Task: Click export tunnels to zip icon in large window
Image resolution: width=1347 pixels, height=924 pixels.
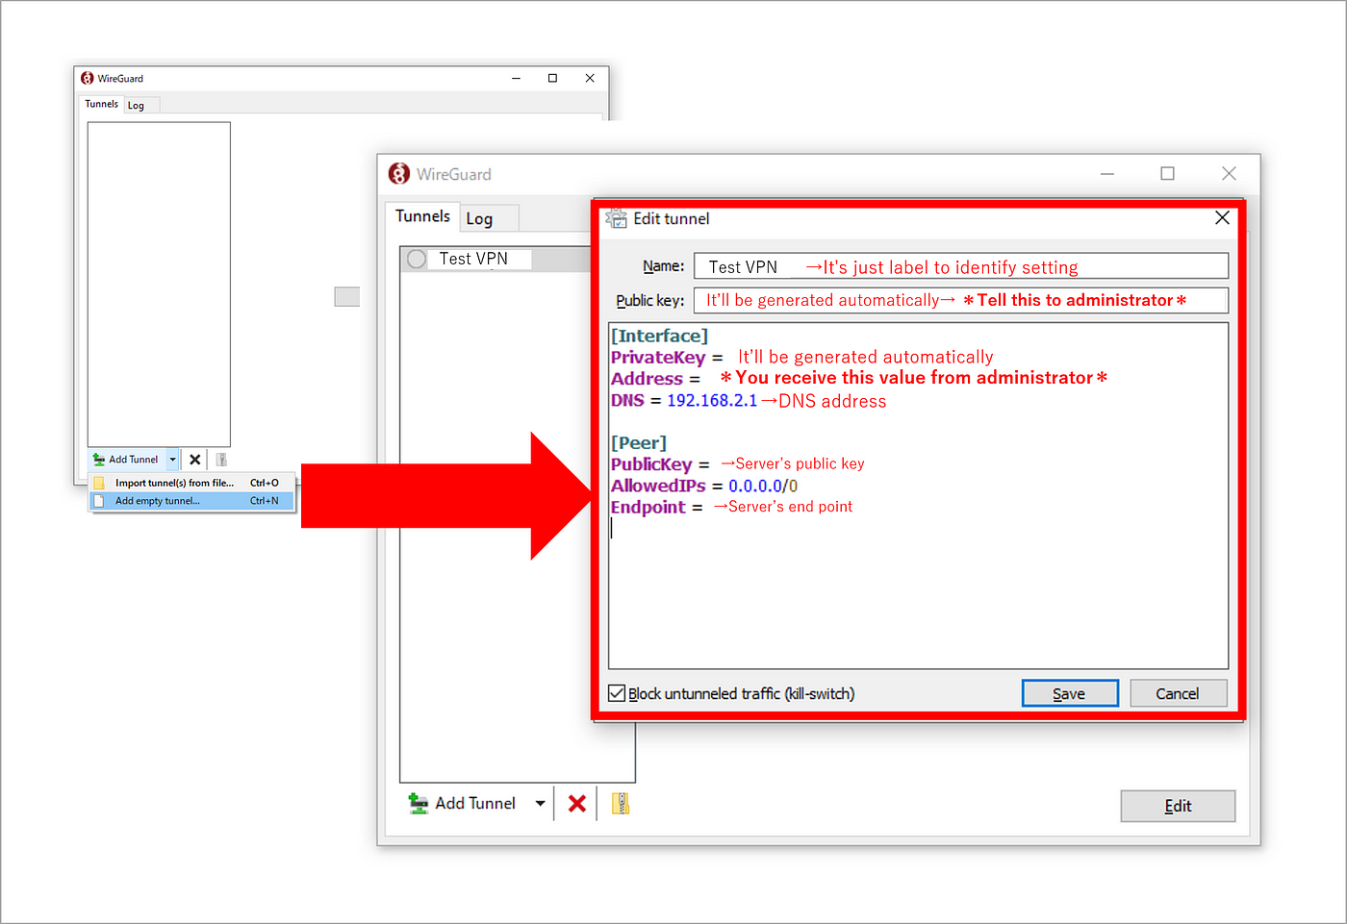Action: click(620, 803)
